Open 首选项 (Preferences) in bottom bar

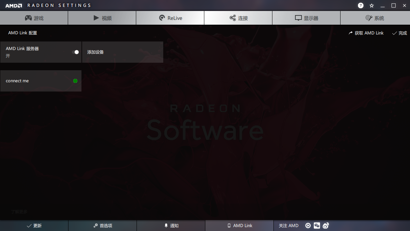tap(103, 226)
